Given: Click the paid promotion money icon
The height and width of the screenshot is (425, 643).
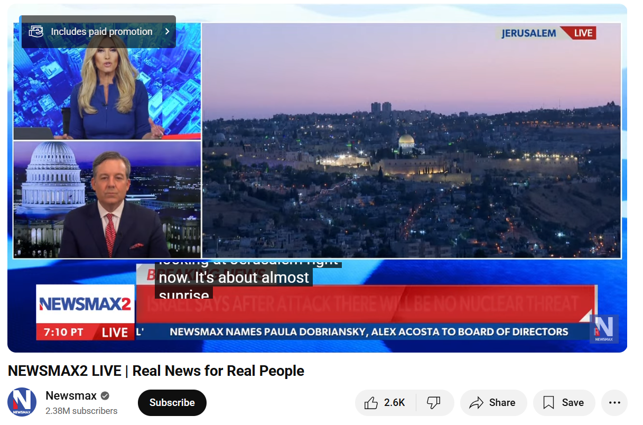Looking at the screenshot, I should click(36, 32).
